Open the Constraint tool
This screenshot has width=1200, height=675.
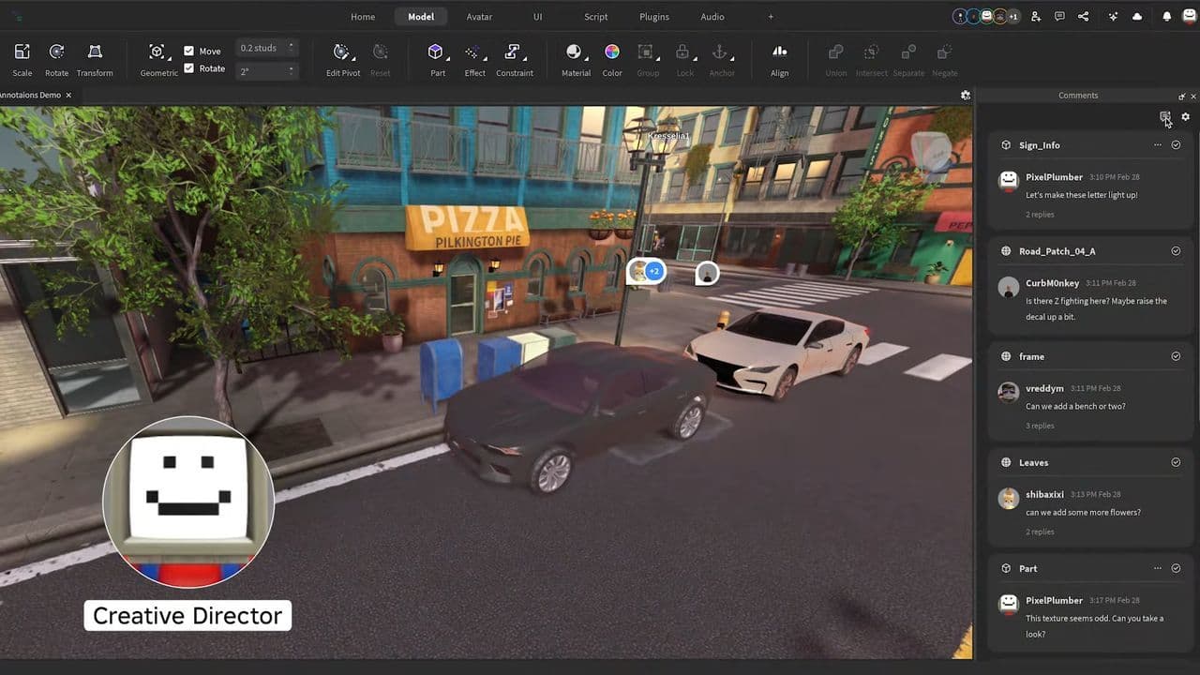click(x=514, y=56)
